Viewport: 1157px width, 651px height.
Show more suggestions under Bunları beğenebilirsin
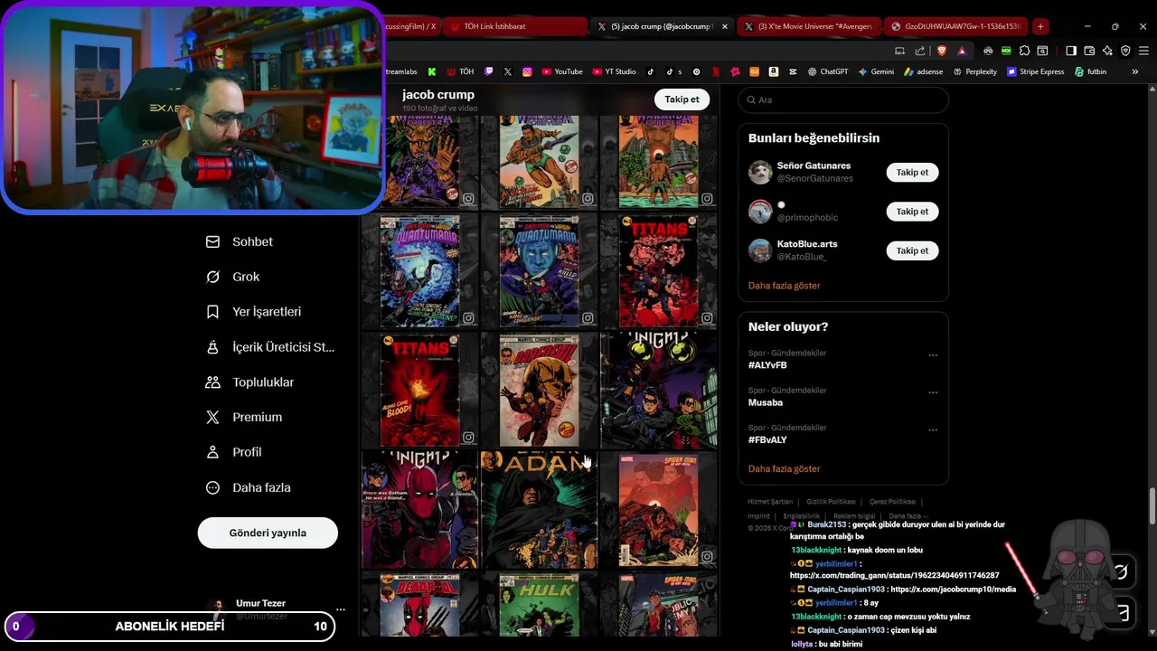[x=784, y=286]
